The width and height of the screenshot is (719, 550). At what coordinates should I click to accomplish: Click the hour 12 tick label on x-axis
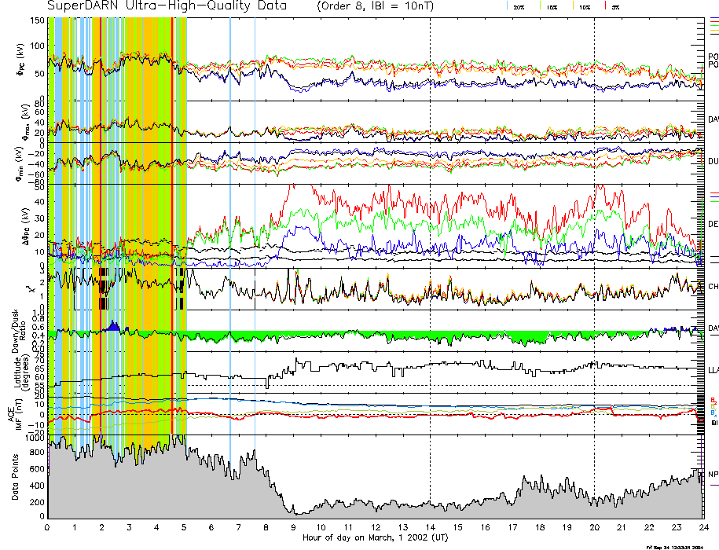(376, 527)
